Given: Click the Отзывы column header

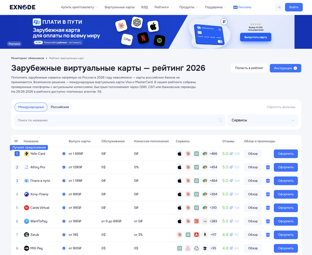Looking at the screenshot, I should 228,141.
